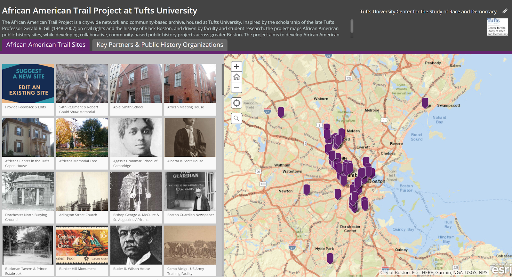Click the 'Melrose' label on the map

tap(372, 110)
